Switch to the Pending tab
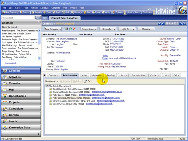Viewport: 188px width, 141px height. (x=111, y=75)
